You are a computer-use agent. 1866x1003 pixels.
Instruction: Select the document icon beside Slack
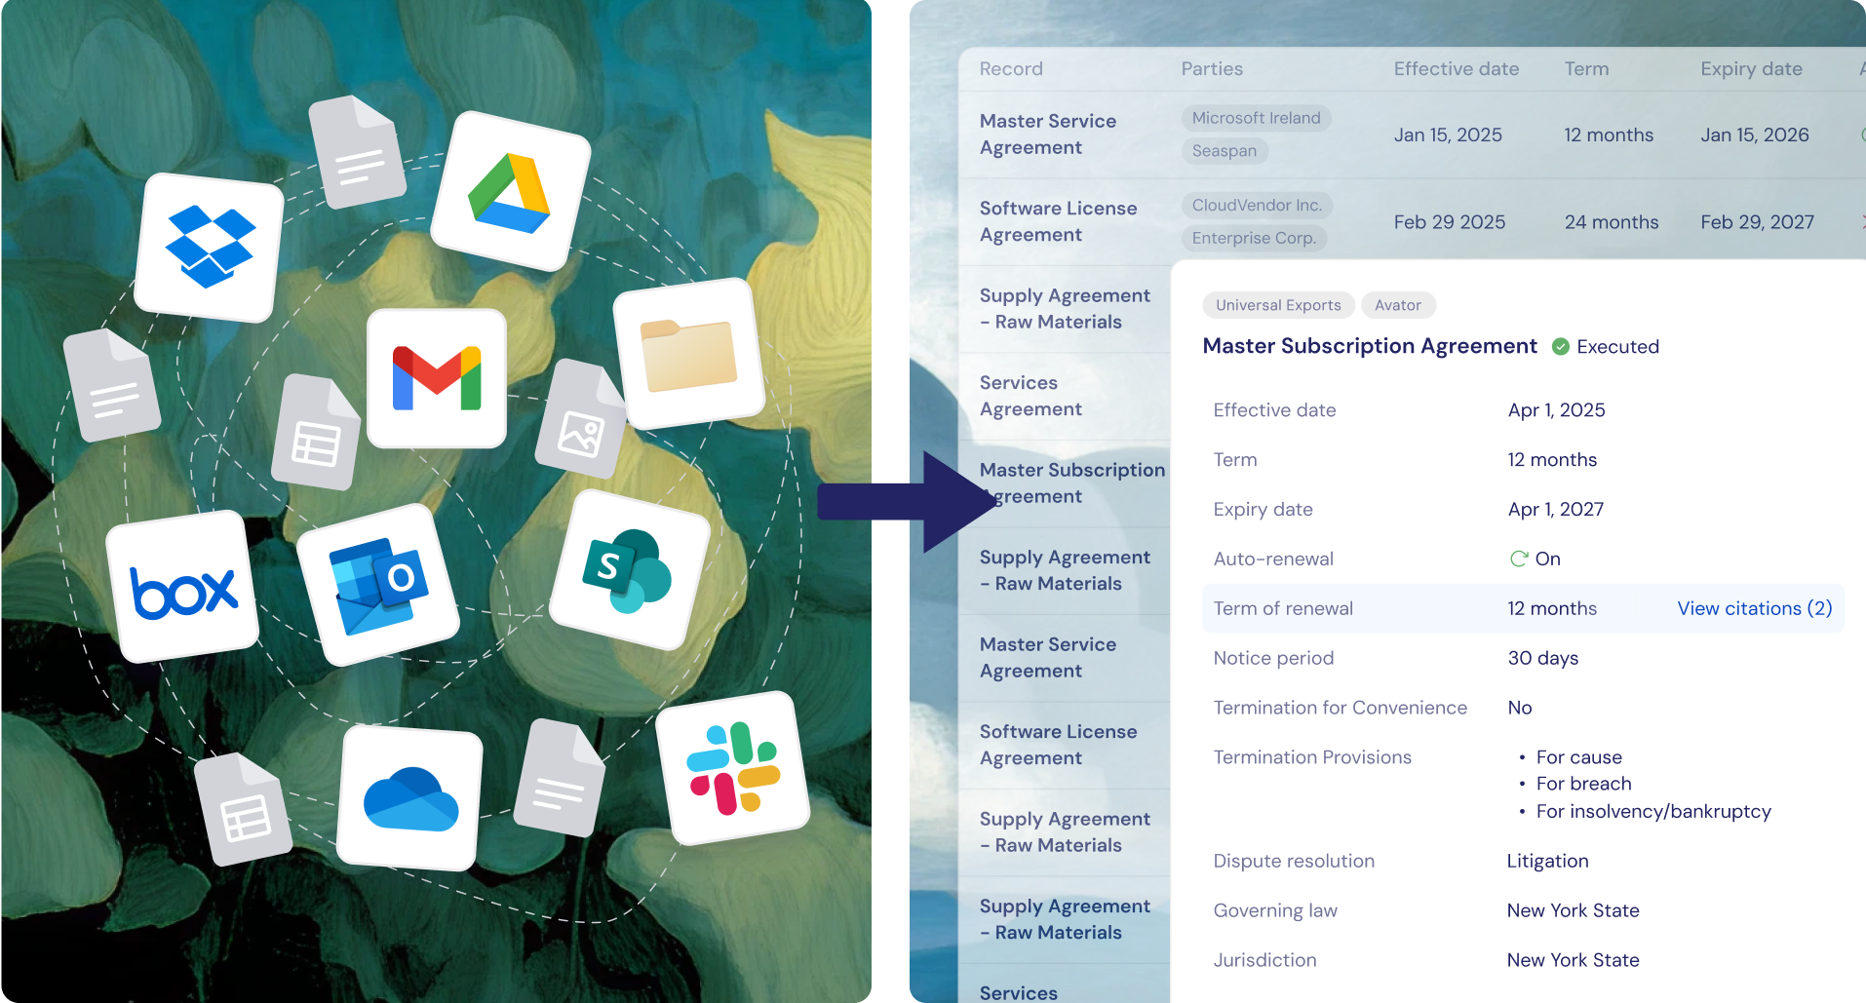[x=560, y=779]
